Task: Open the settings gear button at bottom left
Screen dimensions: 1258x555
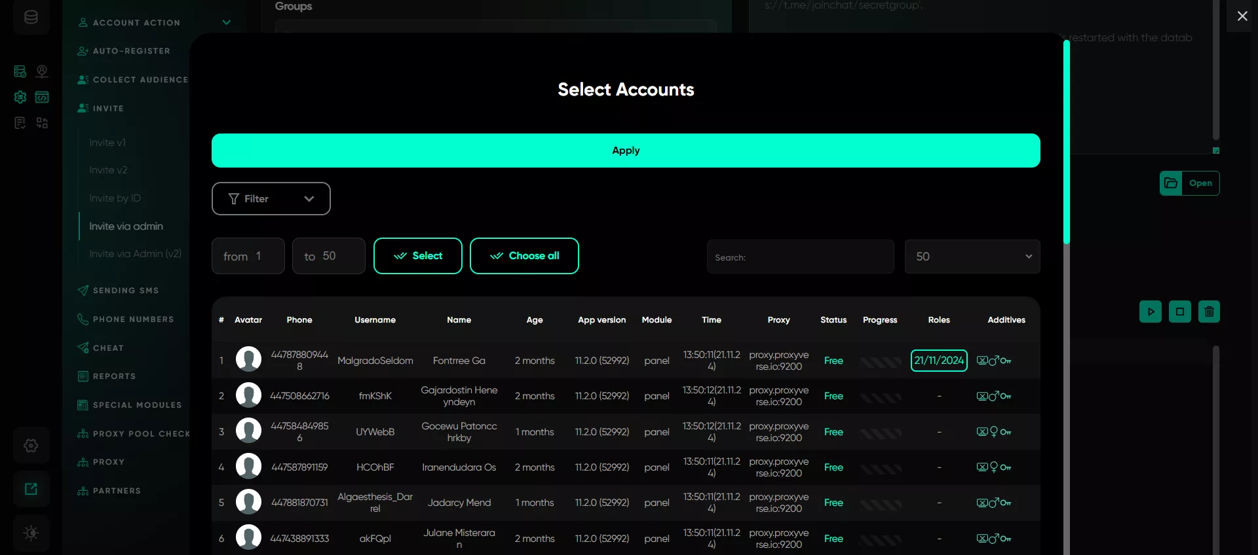Action: [31, 446]
